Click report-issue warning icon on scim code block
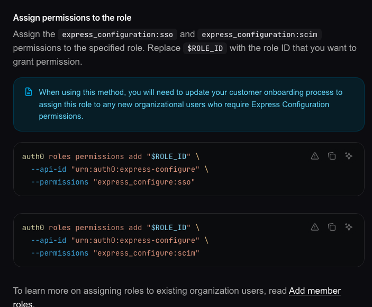This screenshot has height=307, width=372. click(315, 227)
